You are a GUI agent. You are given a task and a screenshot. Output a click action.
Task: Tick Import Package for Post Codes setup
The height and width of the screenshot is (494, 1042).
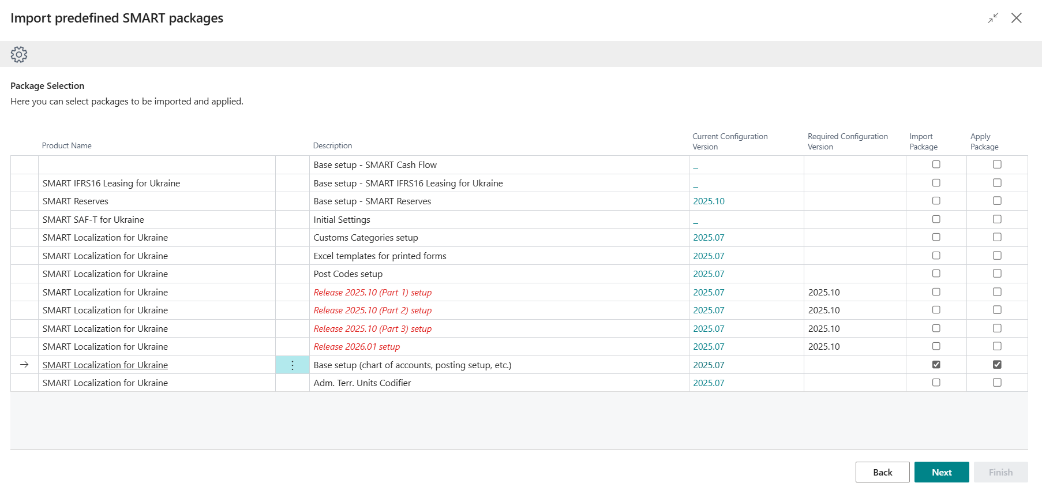[936, 274]
